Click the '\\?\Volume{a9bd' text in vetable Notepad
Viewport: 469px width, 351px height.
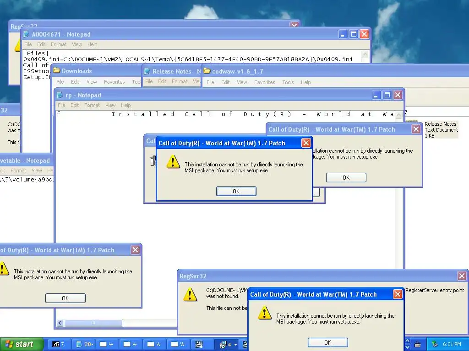click(x=27, y=179)
